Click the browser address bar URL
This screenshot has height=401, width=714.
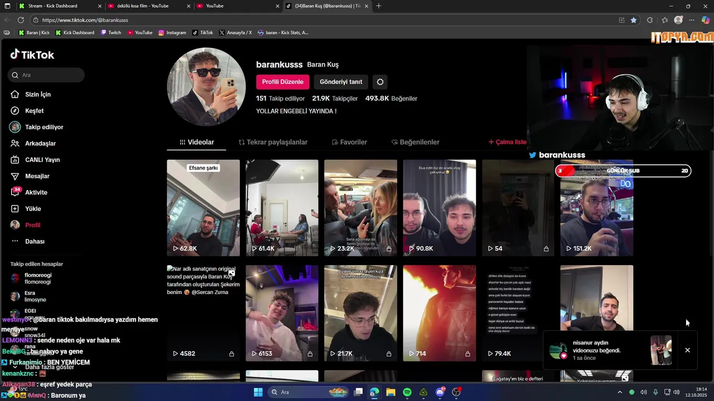85,20
